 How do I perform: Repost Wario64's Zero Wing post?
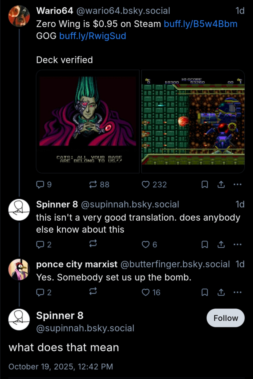tap(93, 184)
